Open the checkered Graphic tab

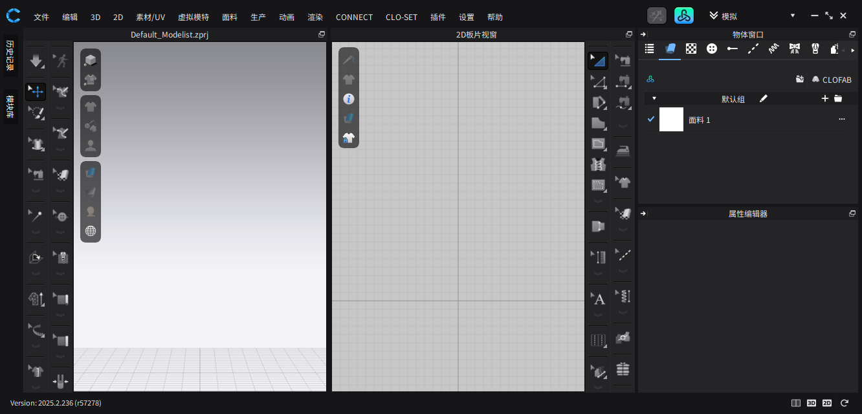(x=691, y=49)
